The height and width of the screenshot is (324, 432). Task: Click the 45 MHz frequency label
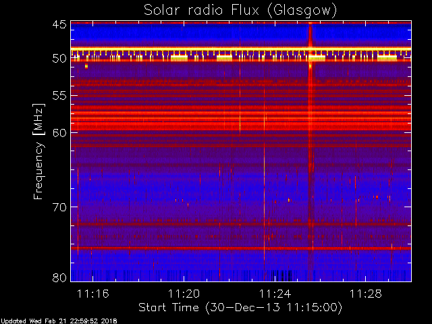[x=59, y=25]
